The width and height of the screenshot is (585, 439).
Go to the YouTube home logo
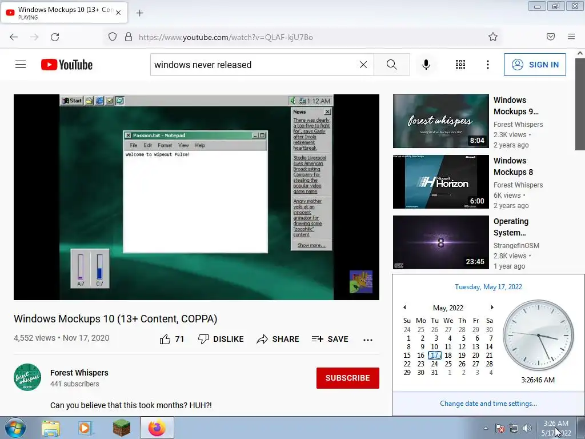[x=67, y=65]
